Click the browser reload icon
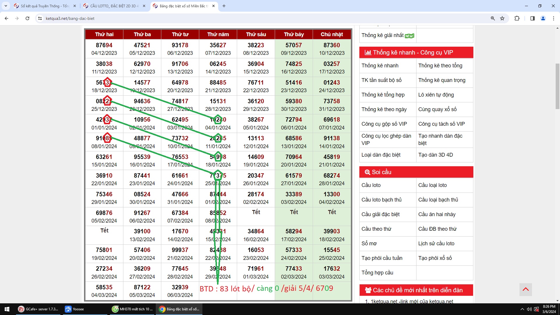 (x=27, y=18)
